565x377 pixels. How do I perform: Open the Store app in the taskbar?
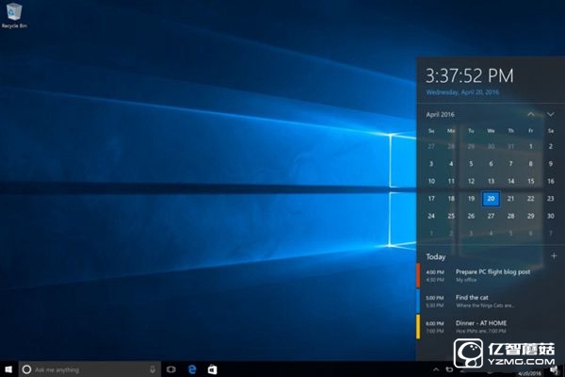[x=212, y=369]
